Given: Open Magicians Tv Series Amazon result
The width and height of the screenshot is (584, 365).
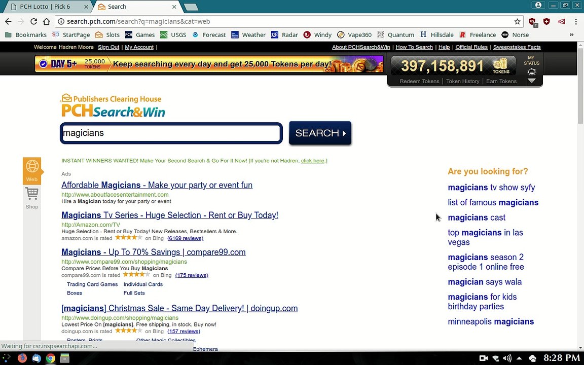Looking at the screenshot, I should (x=170, y=215).
